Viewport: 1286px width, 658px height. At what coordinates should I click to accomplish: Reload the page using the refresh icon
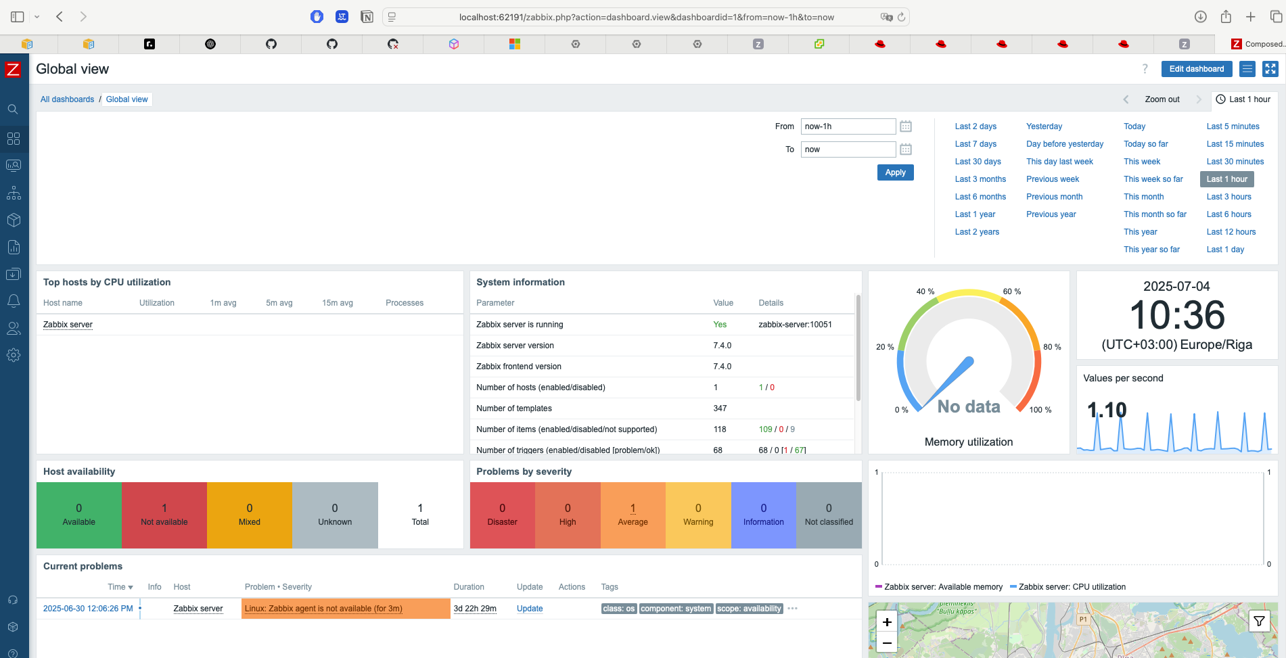pyautogui.click(x=901, y=17)
